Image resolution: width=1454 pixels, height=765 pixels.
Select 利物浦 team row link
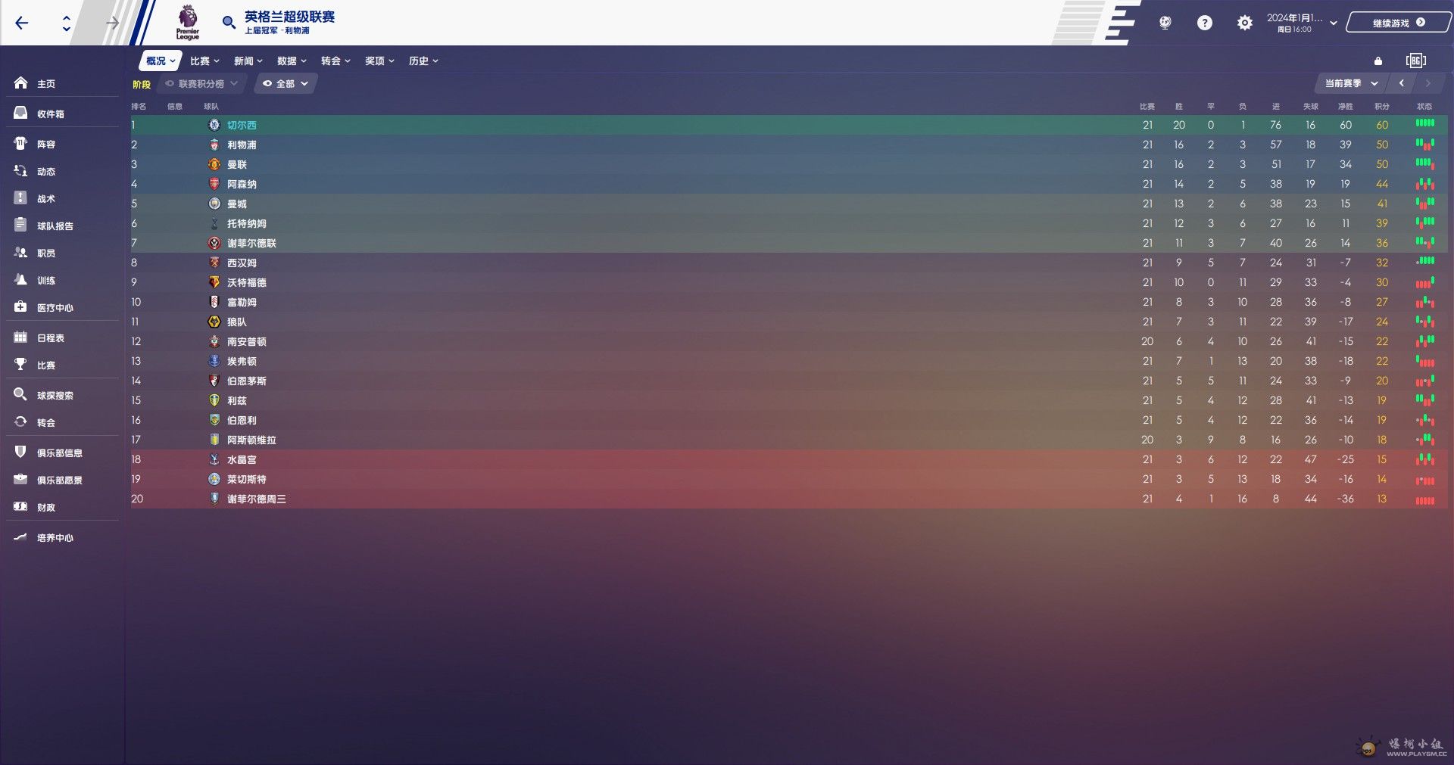click(x=242, y=145)
